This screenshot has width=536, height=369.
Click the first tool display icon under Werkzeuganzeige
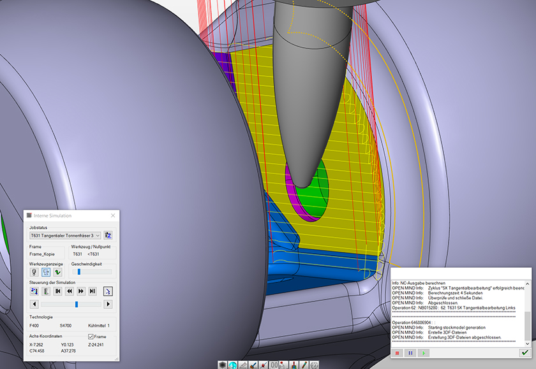pos(34,272)
